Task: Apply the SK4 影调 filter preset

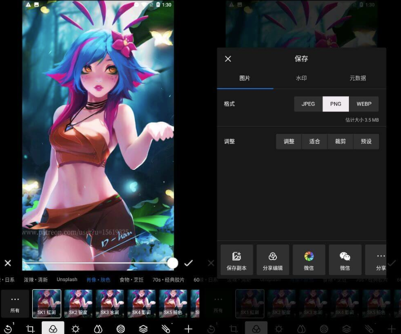Action: coord(142,304)
